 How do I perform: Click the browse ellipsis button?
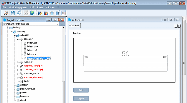(62, 24)
